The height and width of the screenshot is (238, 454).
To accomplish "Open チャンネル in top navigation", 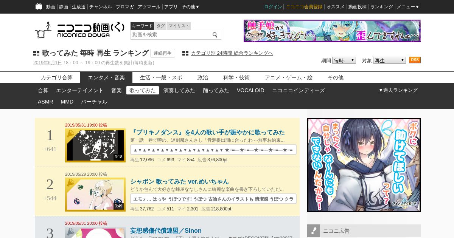I will point(101,7).
